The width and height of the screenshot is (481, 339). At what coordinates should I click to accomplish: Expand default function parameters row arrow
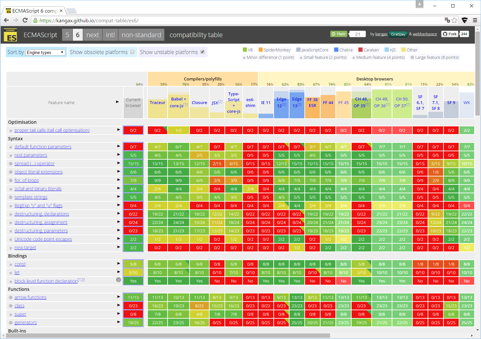118,146
